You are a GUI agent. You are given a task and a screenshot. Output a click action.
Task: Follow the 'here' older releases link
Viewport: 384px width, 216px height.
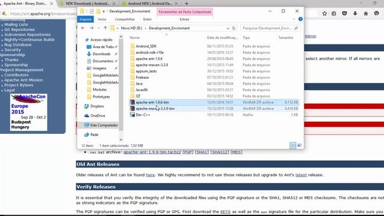150,175
